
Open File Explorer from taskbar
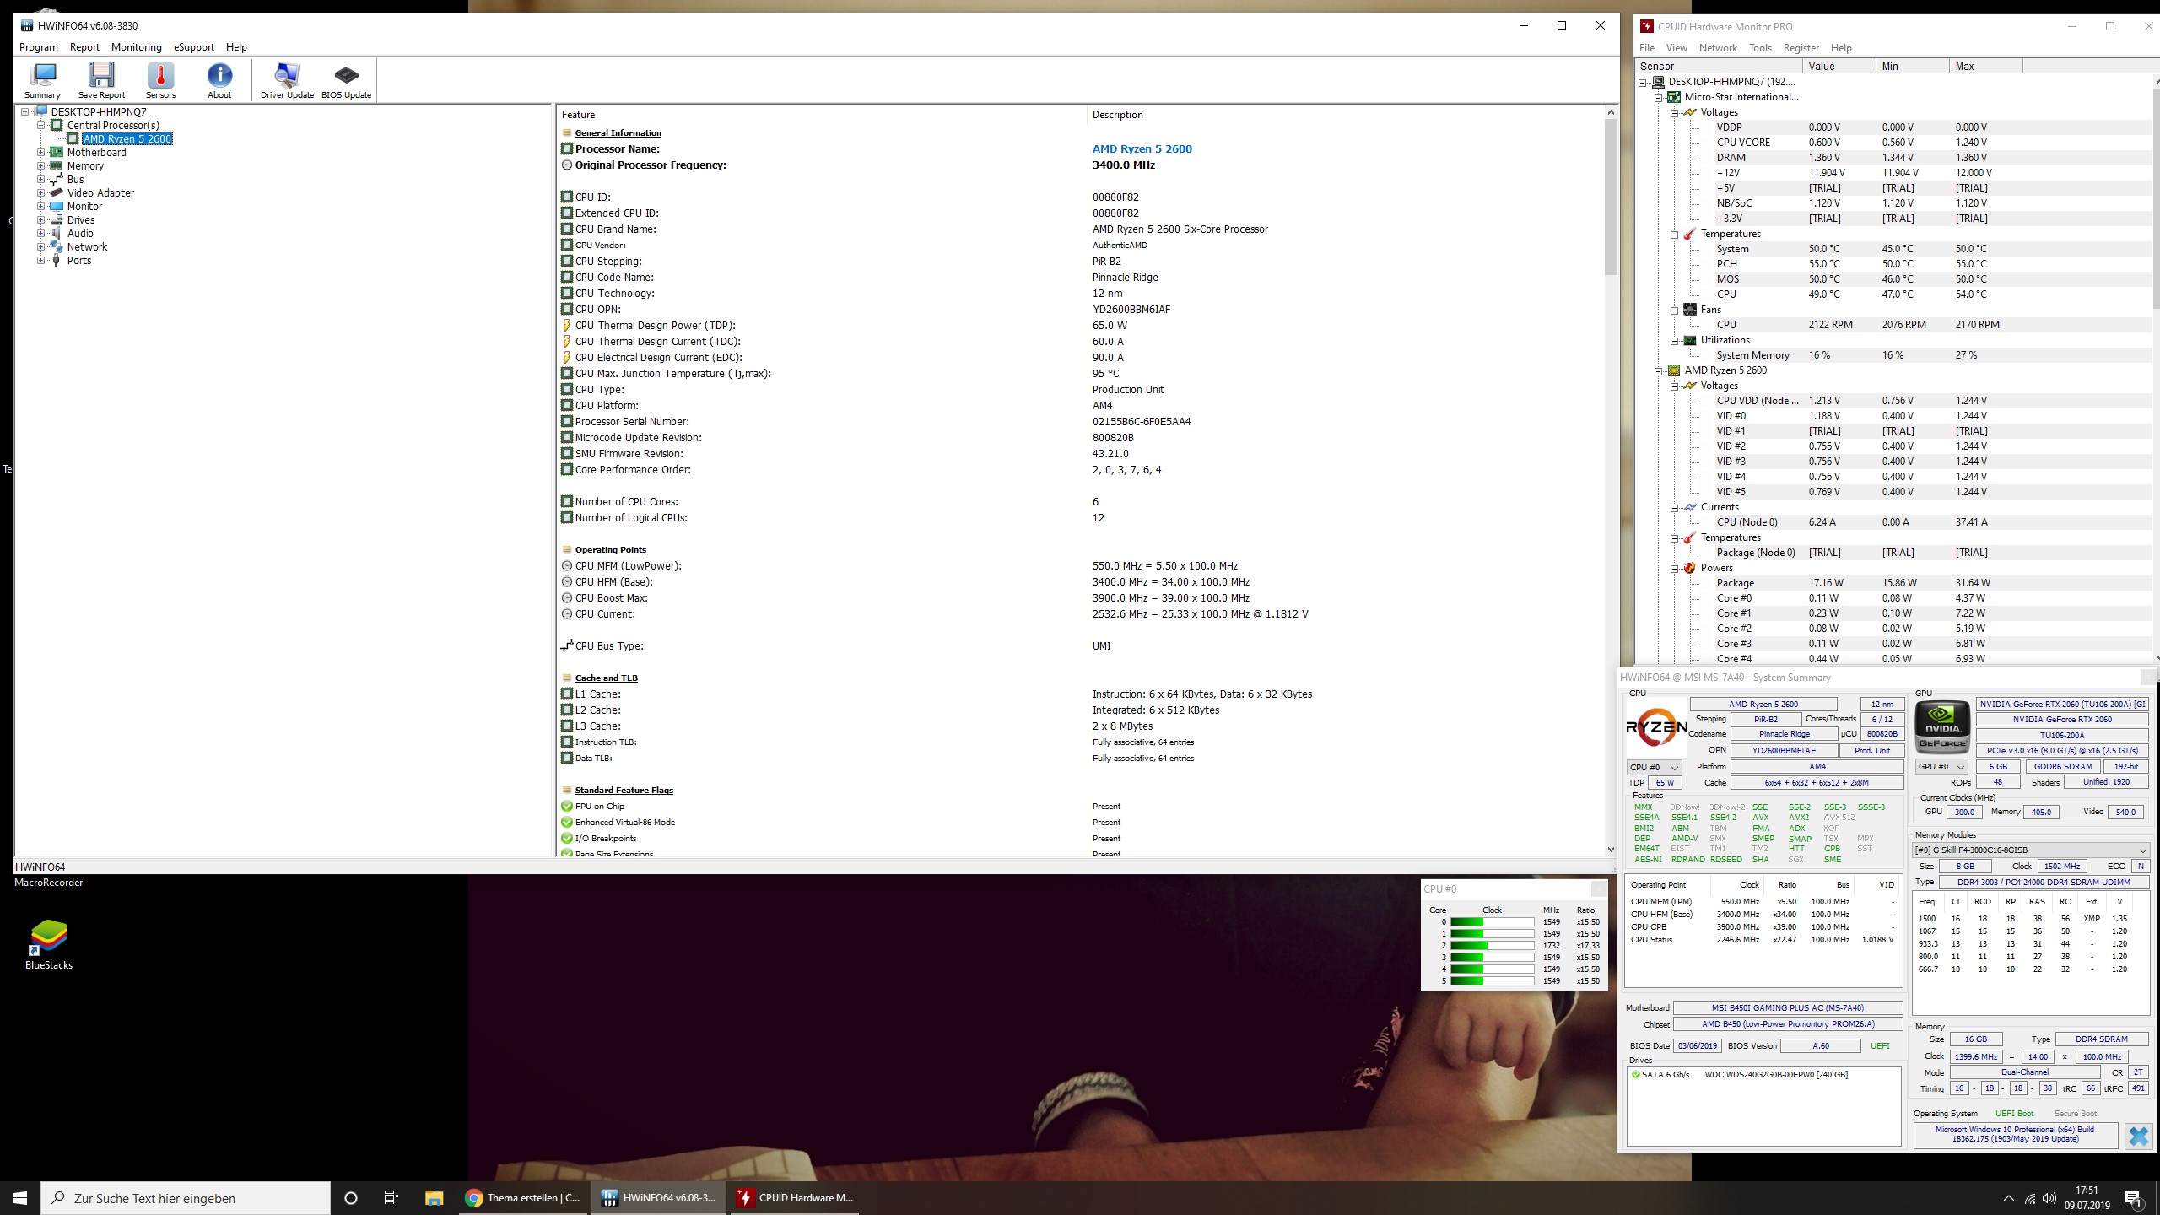(x=434, y=1198)
